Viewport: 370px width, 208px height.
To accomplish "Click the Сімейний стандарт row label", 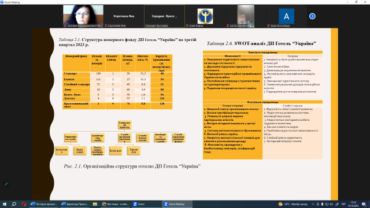I will click(x=76, y=84).
